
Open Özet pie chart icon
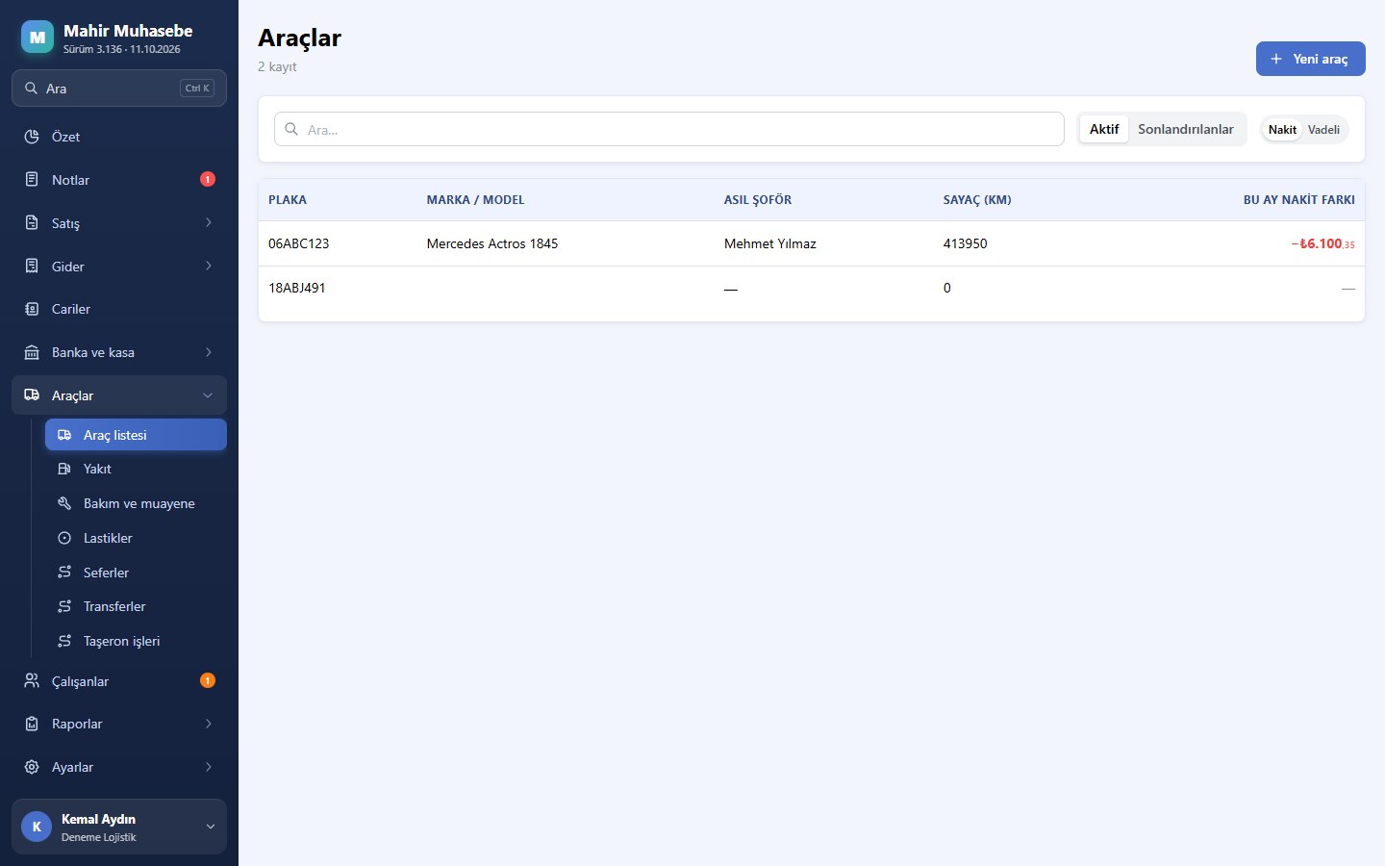pos(32,137)
